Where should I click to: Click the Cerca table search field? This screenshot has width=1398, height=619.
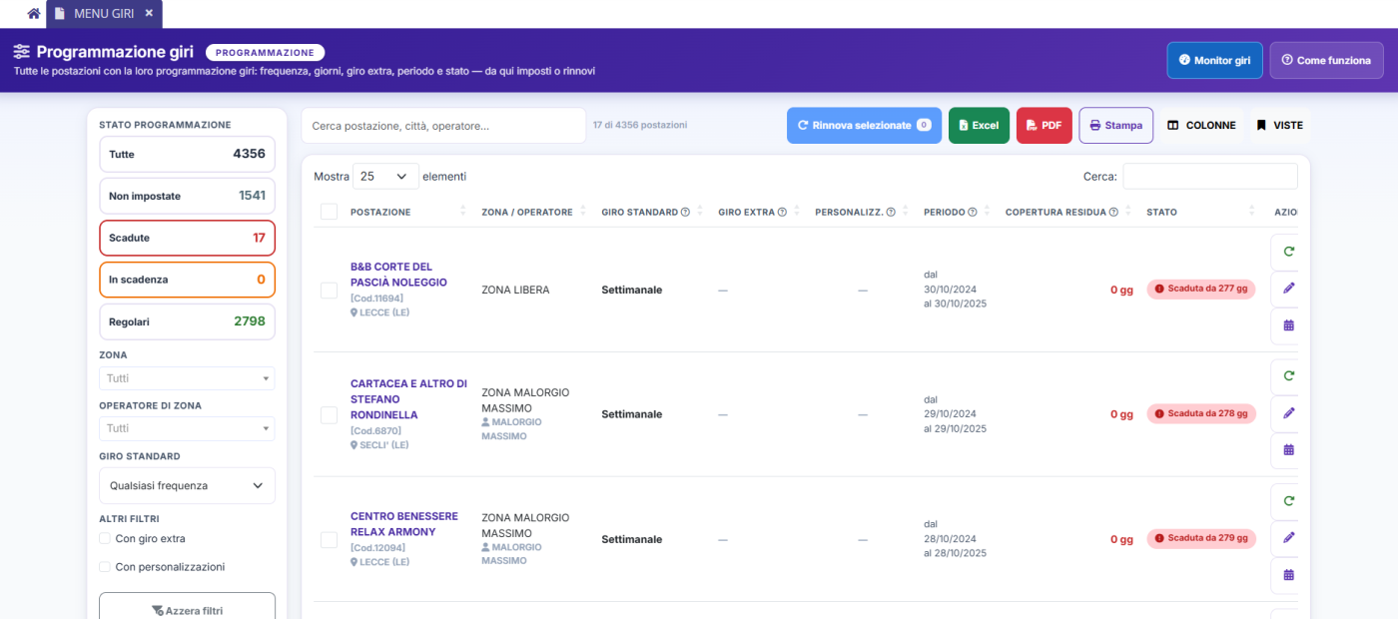tap(1210, 176)
